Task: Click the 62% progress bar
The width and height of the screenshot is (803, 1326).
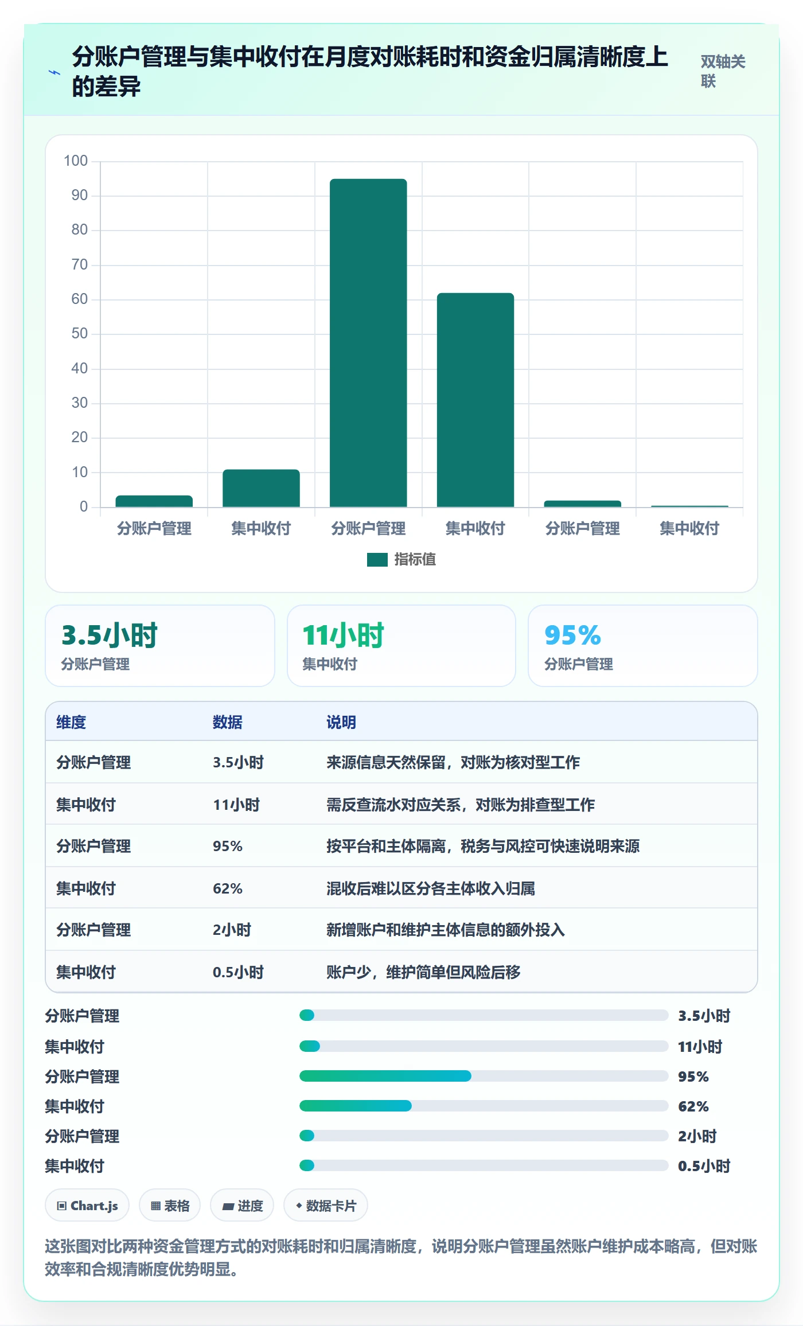Action: click(x=484, y=1106)
